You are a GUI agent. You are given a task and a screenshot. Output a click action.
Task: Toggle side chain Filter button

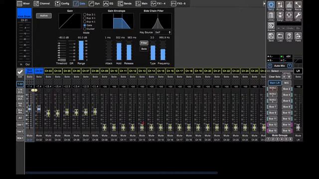pos(144,43)
